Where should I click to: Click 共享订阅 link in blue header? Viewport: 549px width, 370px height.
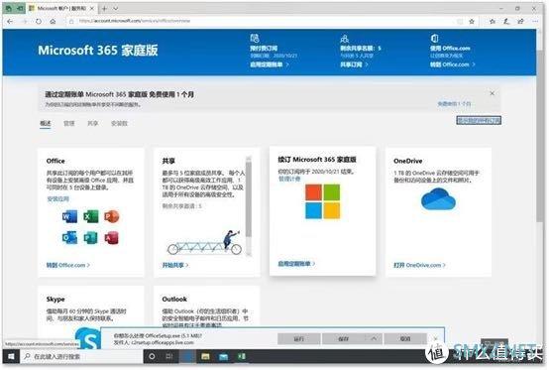[354, 64]
